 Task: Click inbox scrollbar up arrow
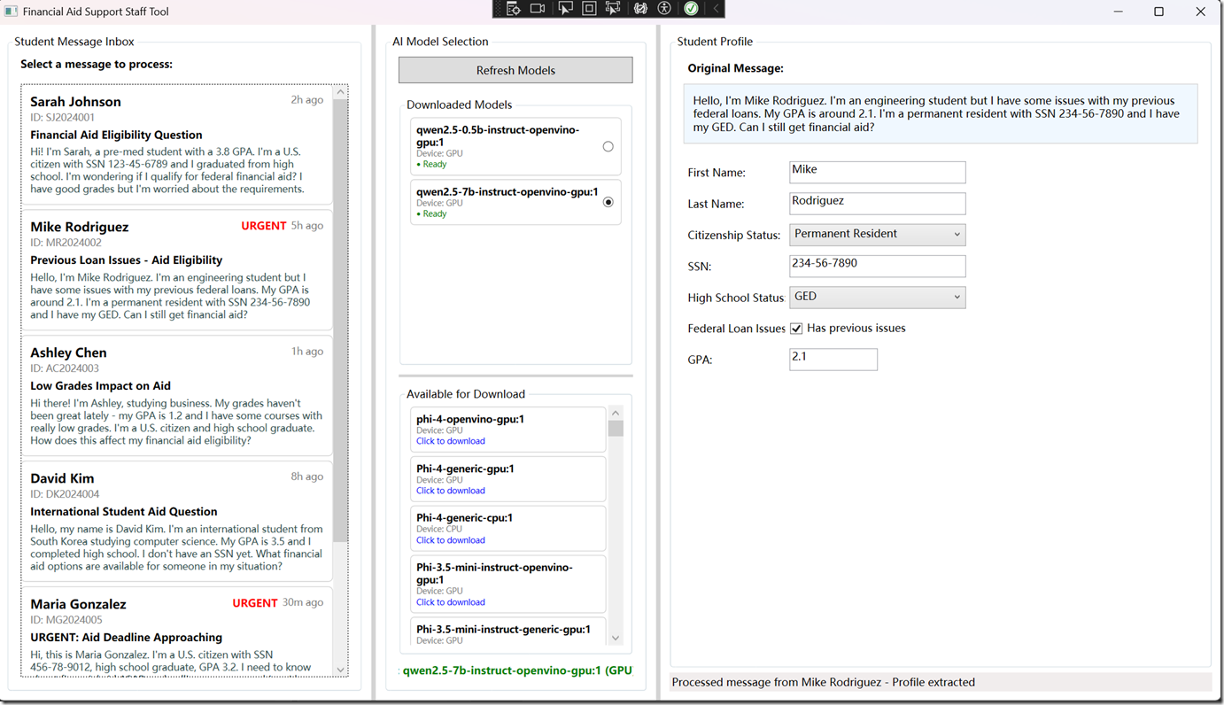[340, 92]
